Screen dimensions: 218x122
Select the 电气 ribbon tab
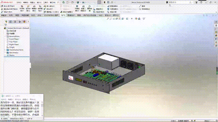(x=63, y=15)
